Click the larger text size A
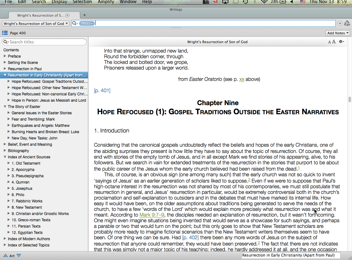This screenshot has width=352, height=260. tap(334, 42)
